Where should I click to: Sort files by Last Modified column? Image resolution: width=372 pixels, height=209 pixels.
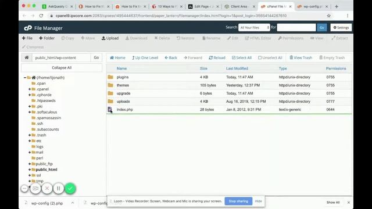point(237,69)
